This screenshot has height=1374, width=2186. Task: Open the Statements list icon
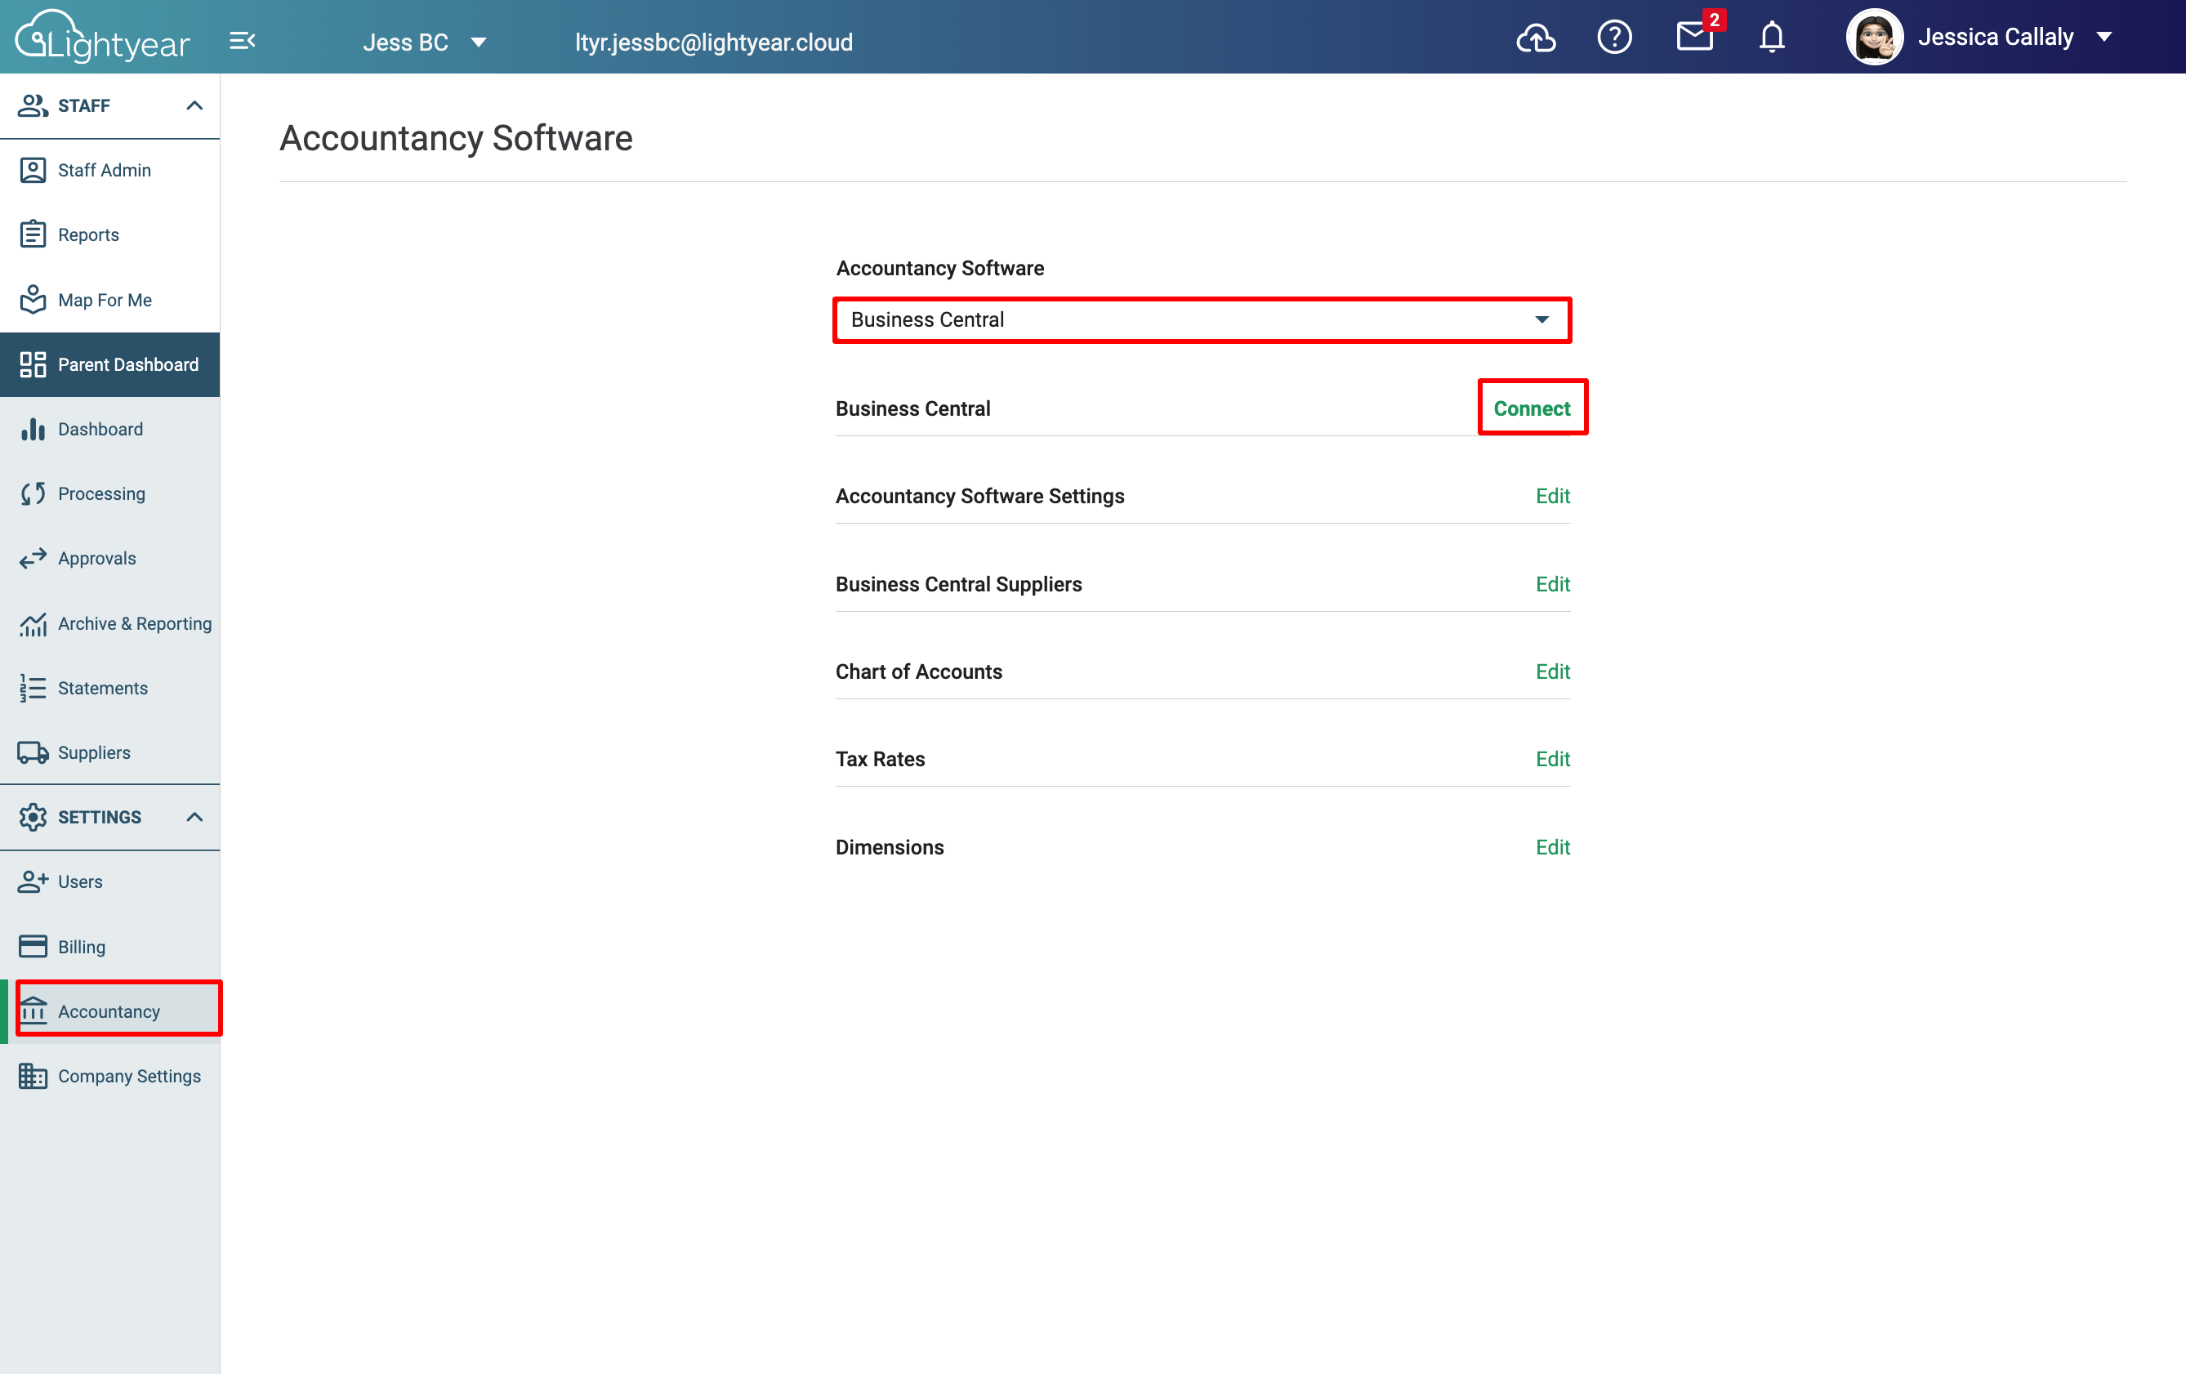[x=33, y=688]
